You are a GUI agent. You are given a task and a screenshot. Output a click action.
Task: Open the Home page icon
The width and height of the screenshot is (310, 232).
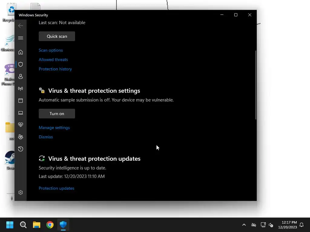point(21,52)
